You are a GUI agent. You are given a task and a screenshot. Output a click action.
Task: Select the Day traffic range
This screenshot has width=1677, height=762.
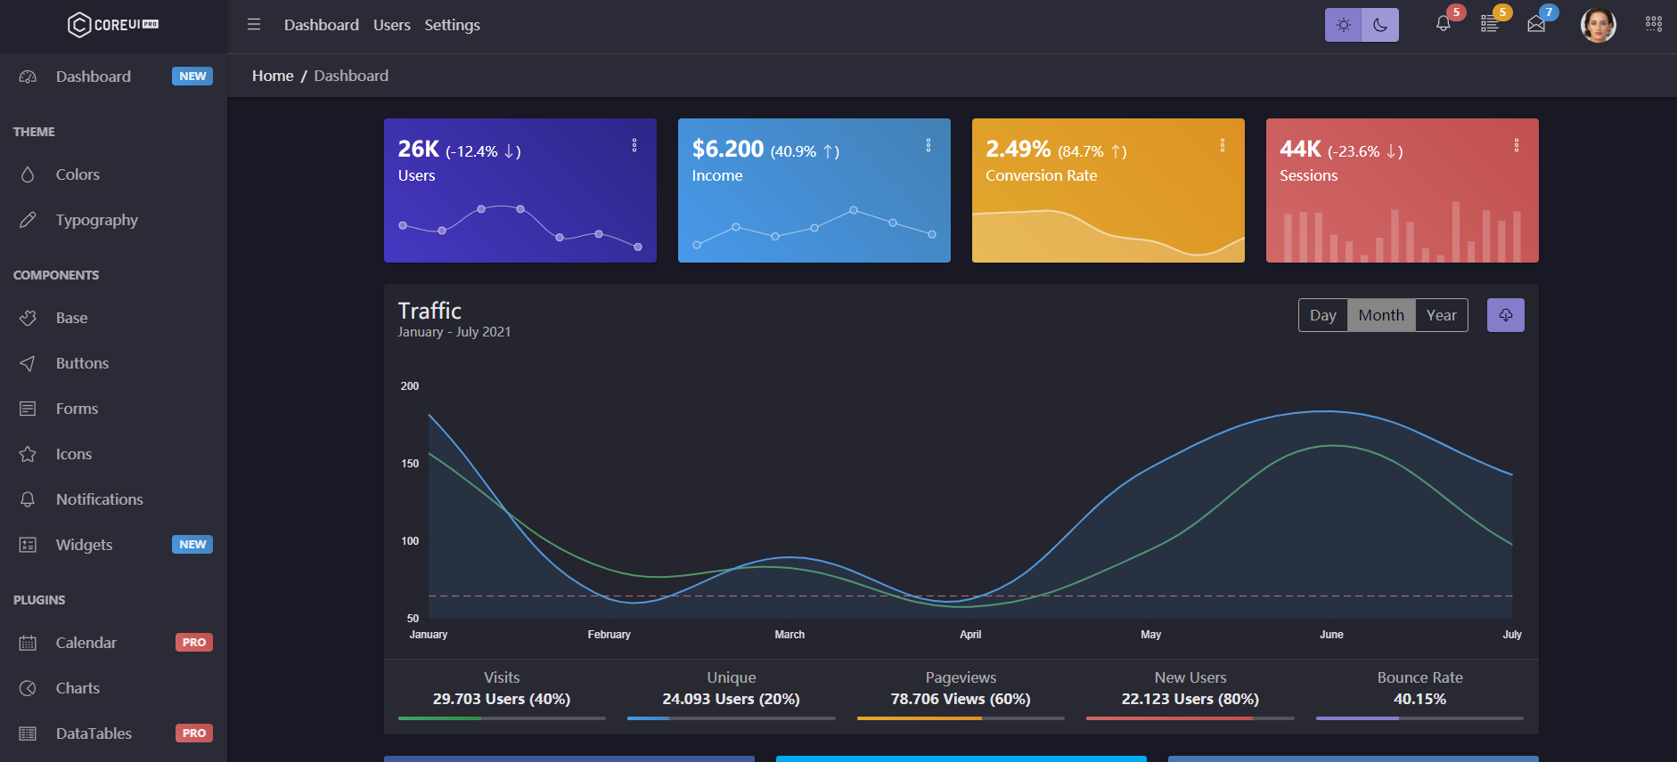[1322, 315]
